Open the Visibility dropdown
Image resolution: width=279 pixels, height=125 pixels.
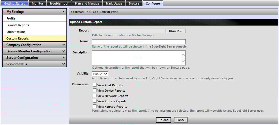click(100, 74)
